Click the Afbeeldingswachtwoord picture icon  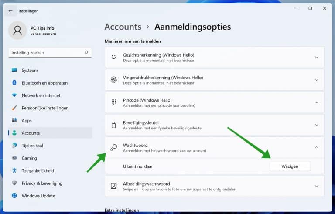click(114, 186)
